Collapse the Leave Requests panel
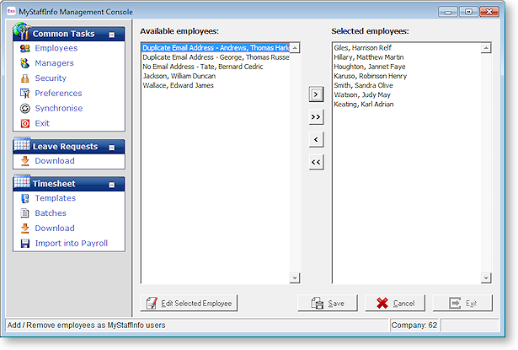Viewport: 518px width, 350px height. pos(112,147)
